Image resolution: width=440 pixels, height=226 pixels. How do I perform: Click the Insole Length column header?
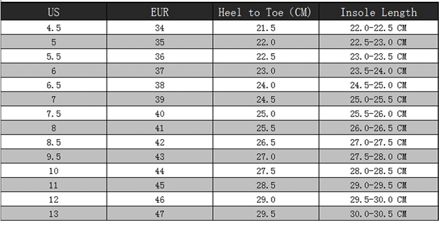[379, 12]
